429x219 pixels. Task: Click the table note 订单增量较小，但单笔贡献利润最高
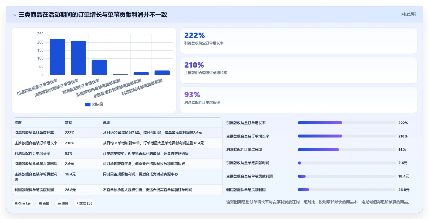(146, 154)
